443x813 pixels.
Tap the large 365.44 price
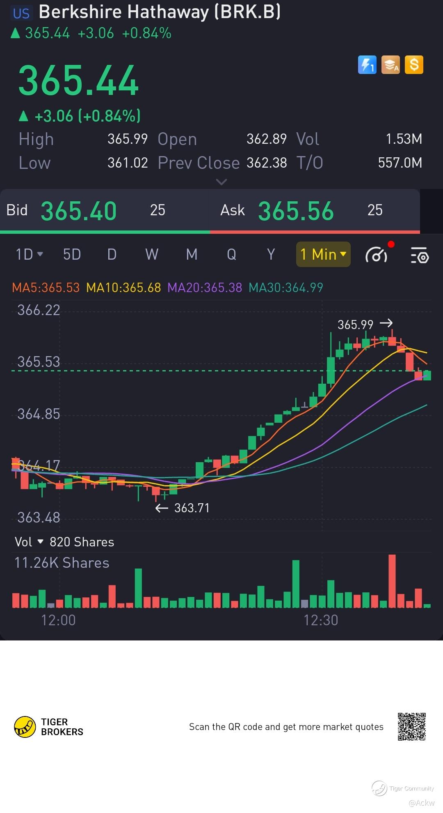pos(79,81)
